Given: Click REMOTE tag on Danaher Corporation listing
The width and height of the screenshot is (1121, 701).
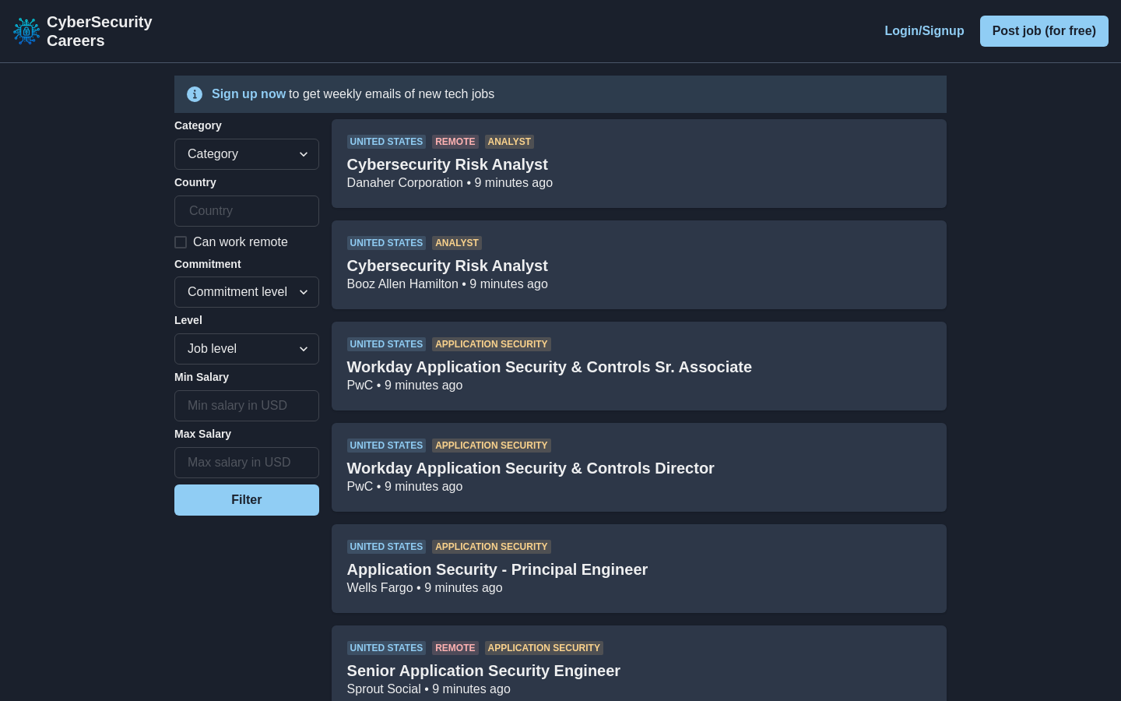Looking at the screenshot, I should coord(455,142).
